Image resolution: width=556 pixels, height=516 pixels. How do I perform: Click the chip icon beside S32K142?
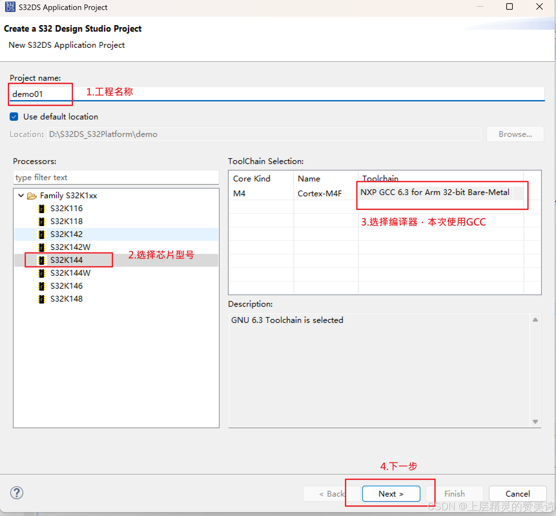41,234
